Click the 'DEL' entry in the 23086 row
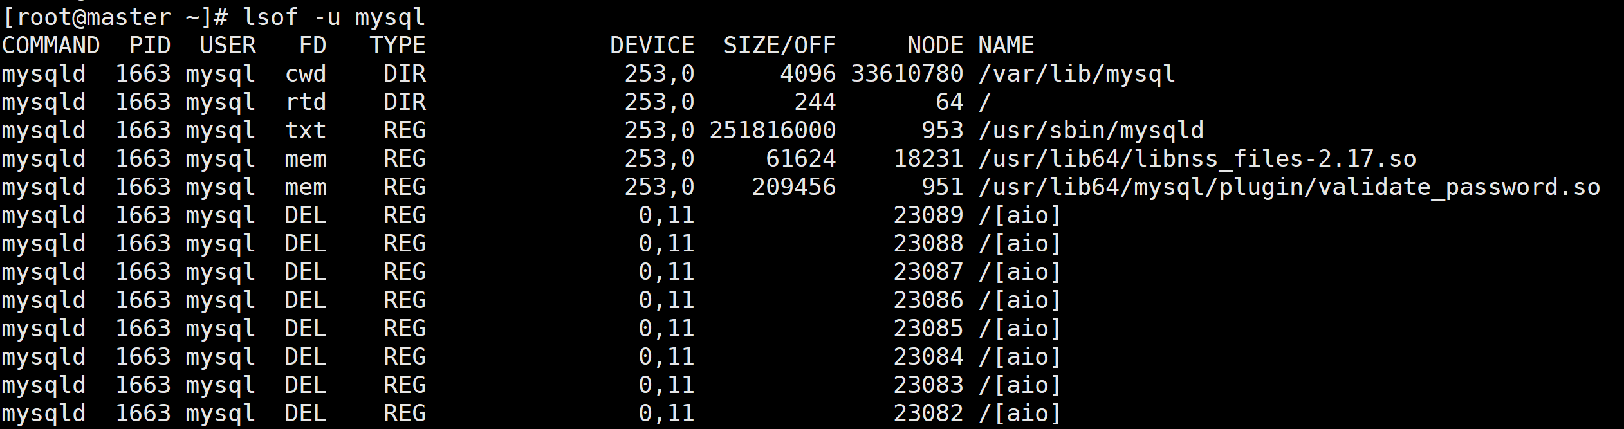Screen dimensions: 1624x429 [x=306, y=300]
